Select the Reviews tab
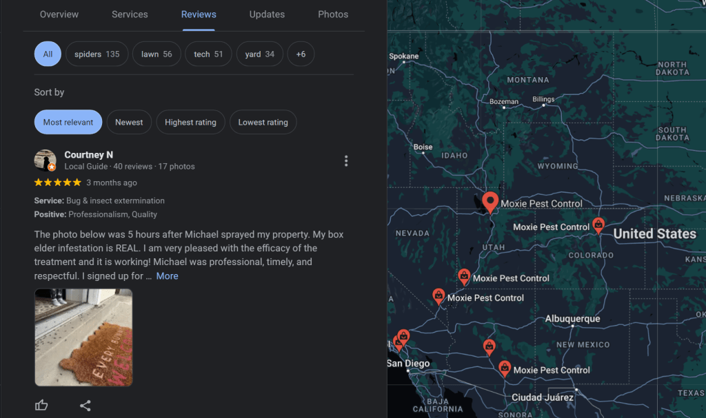The height and width of the screenshot is (418, 706). coord(199,14)
